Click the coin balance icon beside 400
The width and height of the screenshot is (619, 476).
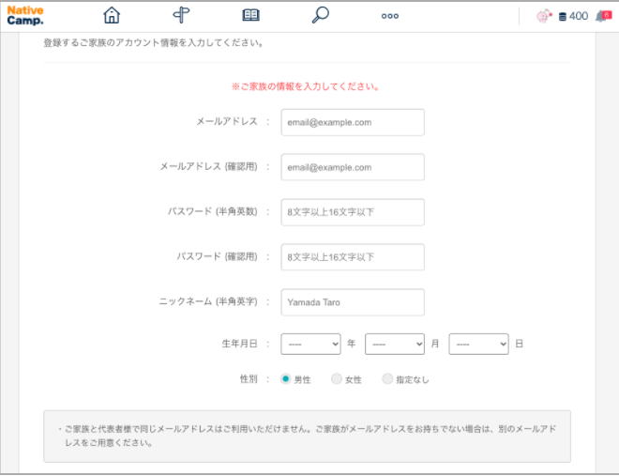click(563, 17)
